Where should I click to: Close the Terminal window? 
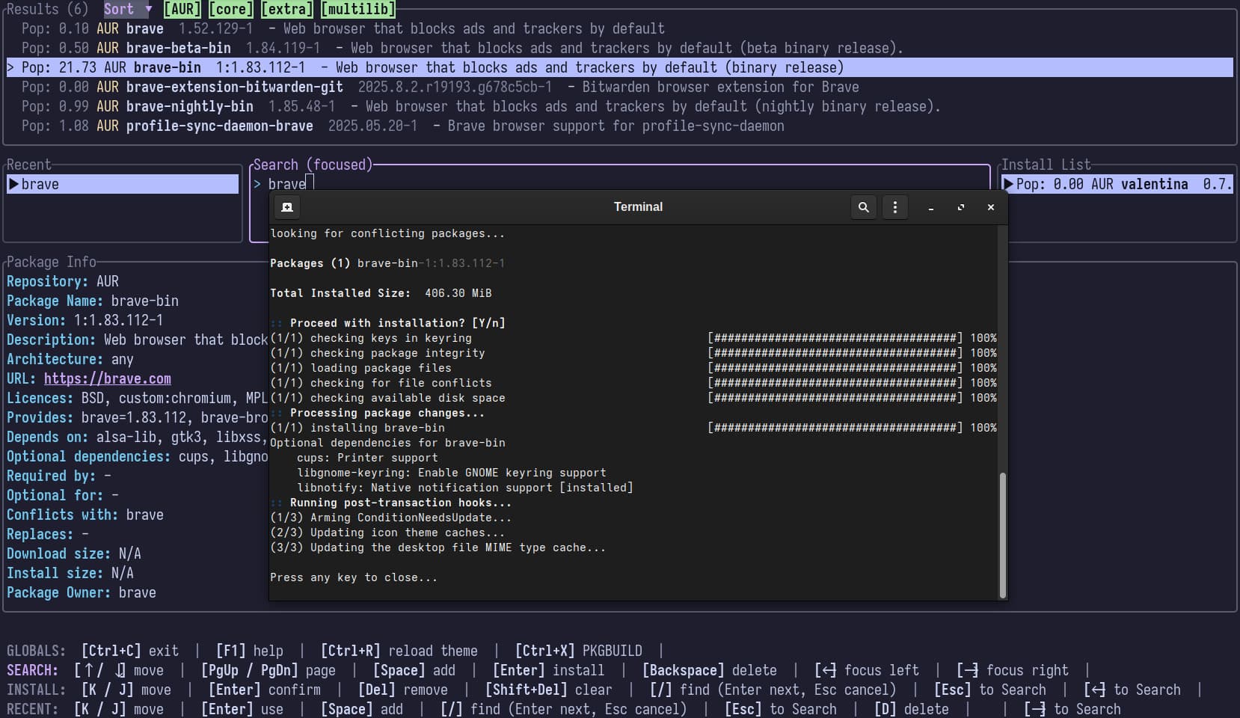(x=991, y=207)
